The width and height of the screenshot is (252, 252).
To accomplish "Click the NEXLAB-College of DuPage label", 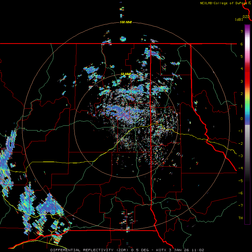I will point(224,3).
